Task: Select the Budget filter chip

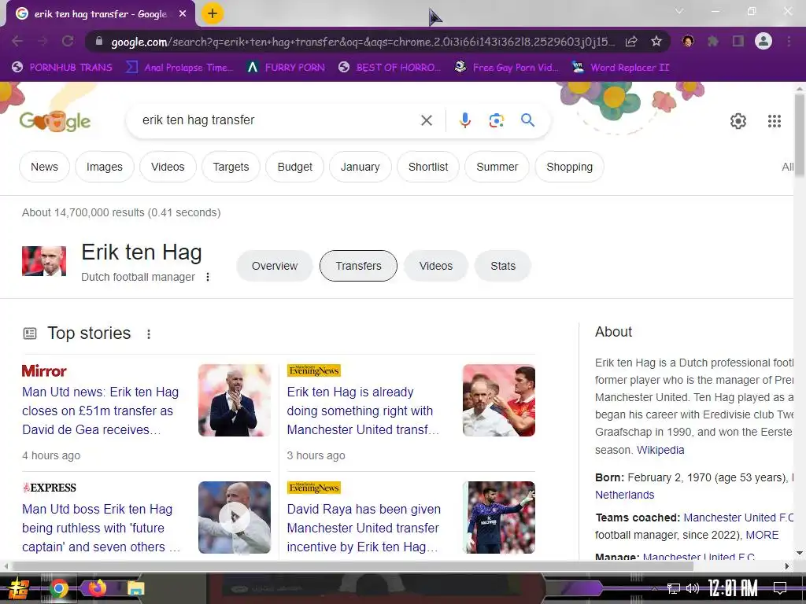Action: coord(295,167)
